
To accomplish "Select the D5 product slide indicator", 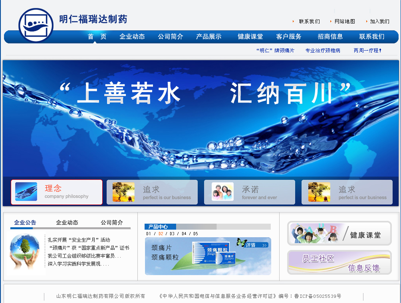I will pos(196,234).
